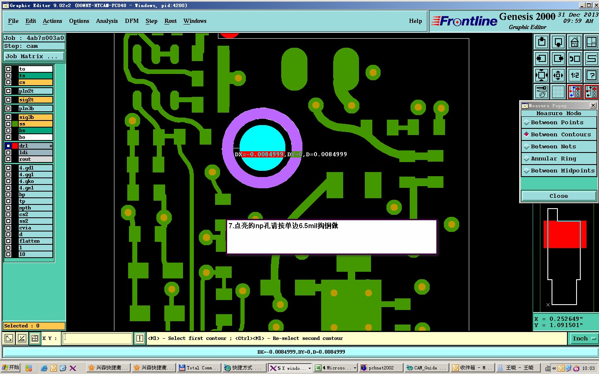
Task: Expand the '4 Microso...' taskbar group arrow
Action: (x=355, y=368)
